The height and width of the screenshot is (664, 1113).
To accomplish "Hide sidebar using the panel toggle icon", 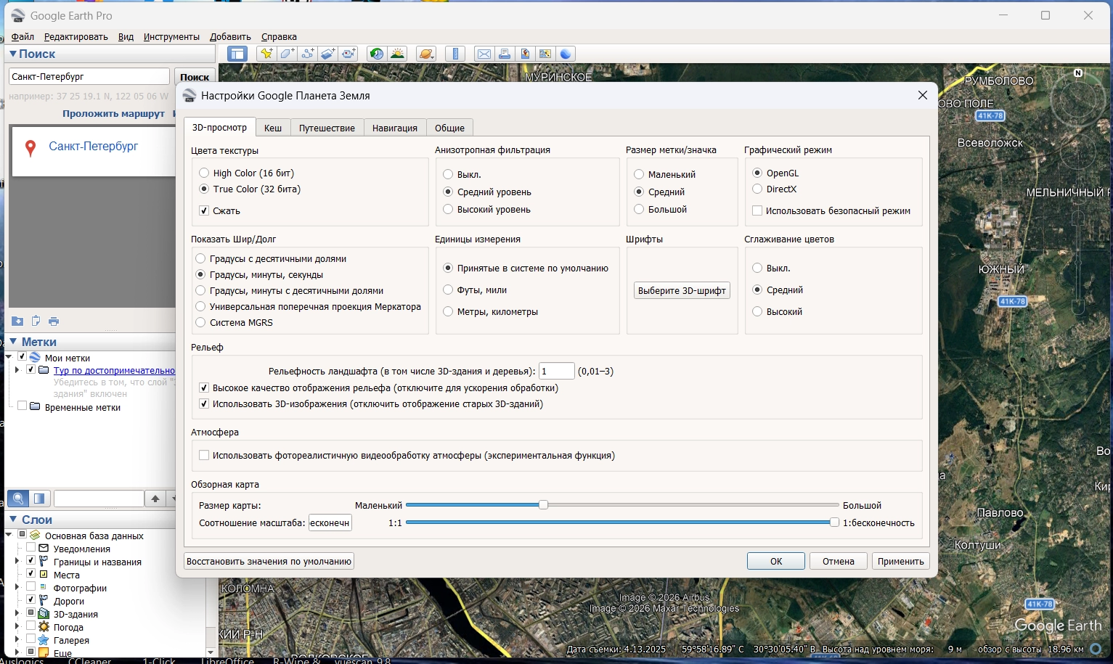I will (x=237, y=54).
